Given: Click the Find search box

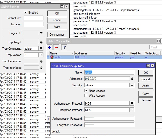Looking at the screenshot, I should tap(155, 47).
